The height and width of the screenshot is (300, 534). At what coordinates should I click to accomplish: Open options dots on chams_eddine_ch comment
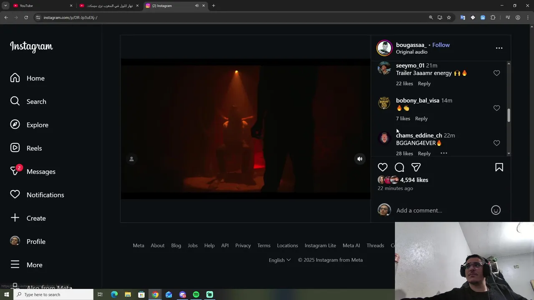444,153
